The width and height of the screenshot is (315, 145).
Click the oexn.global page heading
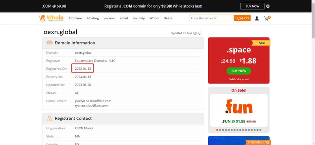coord(60,32)
